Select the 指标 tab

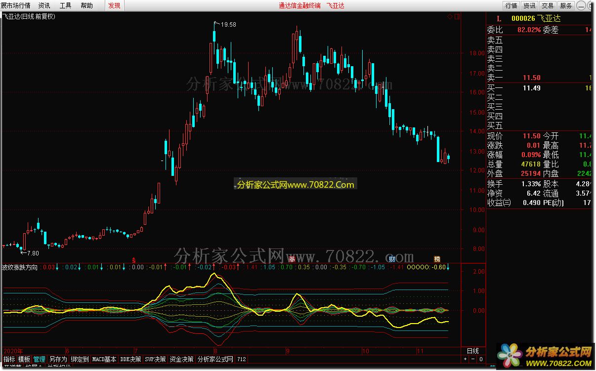[9, 359]
